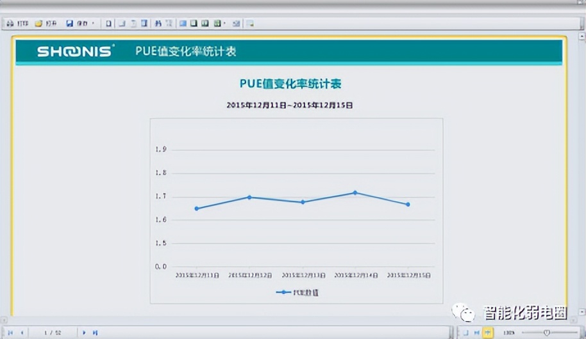Click the 2015年12月15日 x-axis label
The height and width of the screenshot is (339, 586).
point(409,275)
